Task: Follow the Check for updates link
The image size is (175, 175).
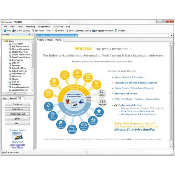Action: tap(17, 145)
